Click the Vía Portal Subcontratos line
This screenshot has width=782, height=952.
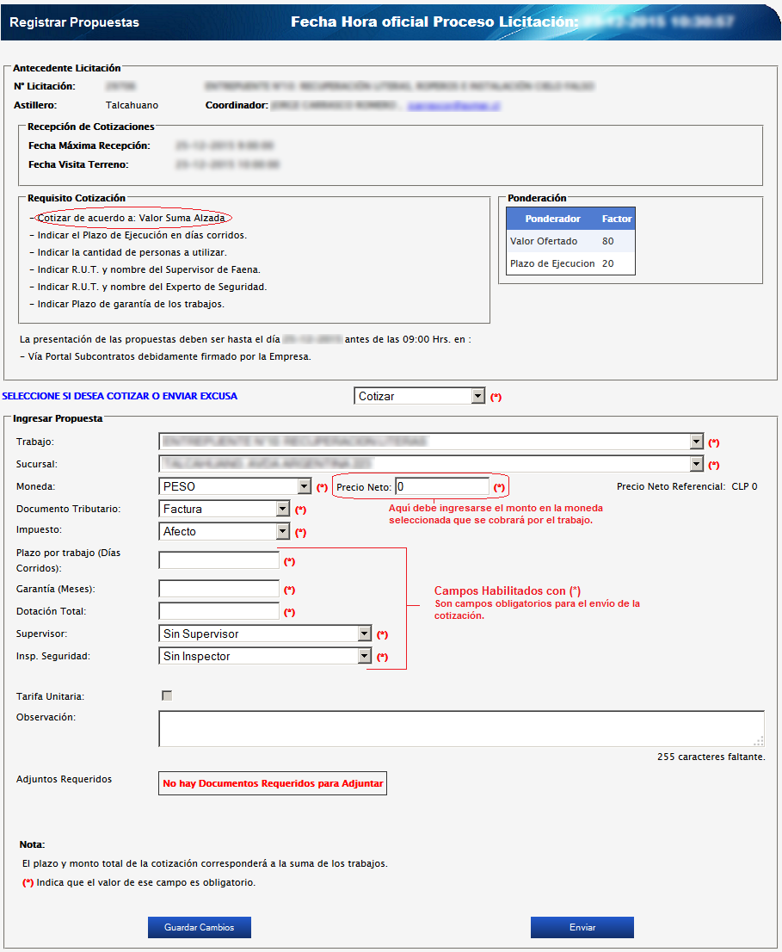click(x=165, y=356)
